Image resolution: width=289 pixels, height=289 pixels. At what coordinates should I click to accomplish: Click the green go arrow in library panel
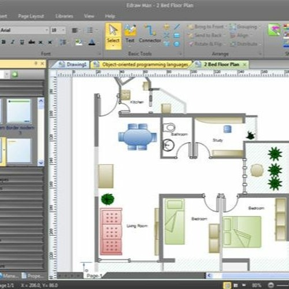coord(14,75)
